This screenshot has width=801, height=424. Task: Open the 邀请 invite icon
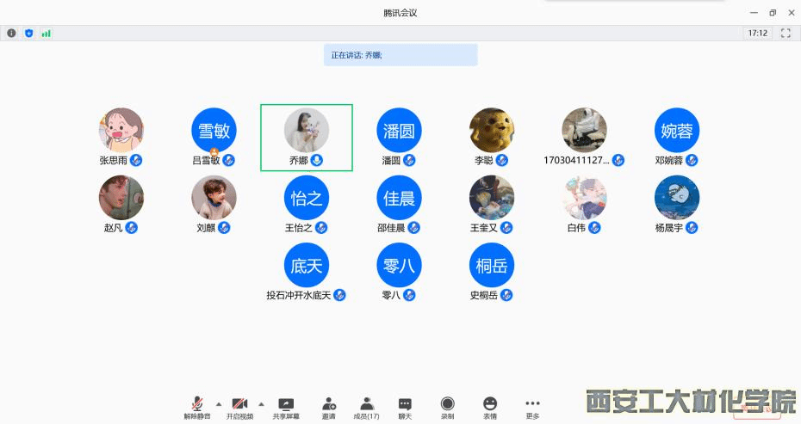[x=328, y=406]
